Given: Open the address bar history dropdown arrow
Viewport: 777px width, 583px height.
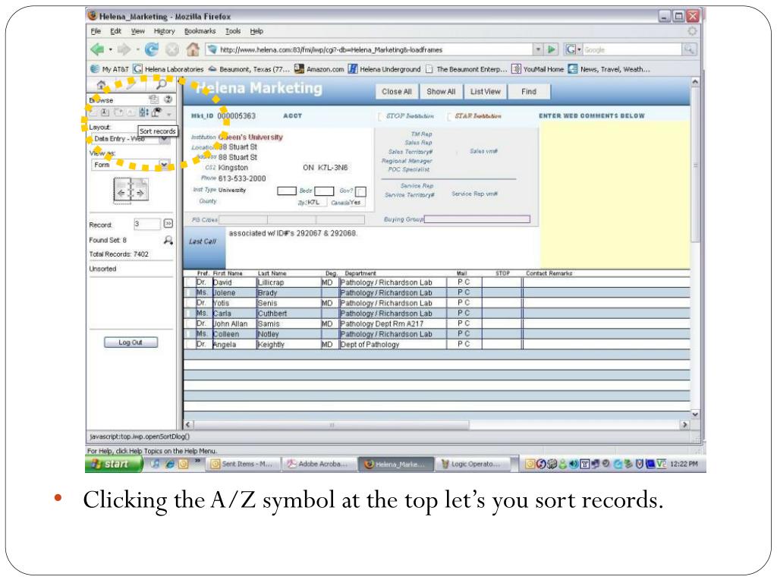Looking at the screenshot, I should [538, 49].
